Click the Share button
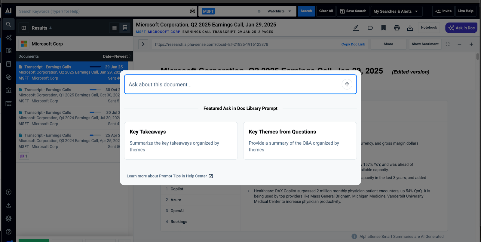Screen dimensions: 481x242 click(388, 44)
